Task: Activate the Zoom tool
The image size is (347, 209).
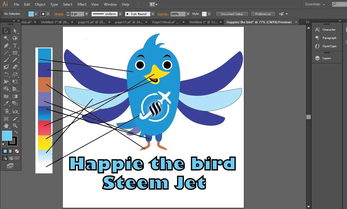Action: (15, 126)
